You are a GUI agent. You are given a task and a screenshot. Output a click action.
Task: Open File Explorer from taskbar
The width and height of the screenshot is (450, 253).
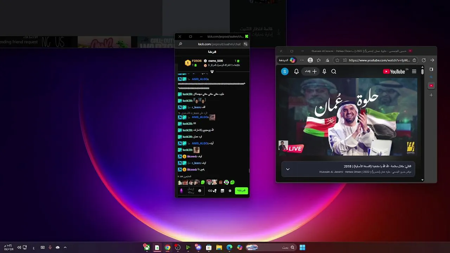[x=219, y=247]
